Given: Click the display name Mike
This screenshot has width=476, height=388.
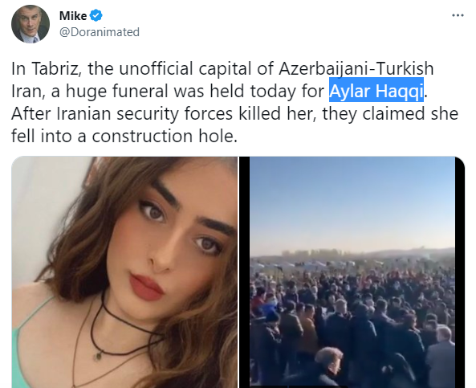Looking at the screenshot, I should (x=73, y=16).
